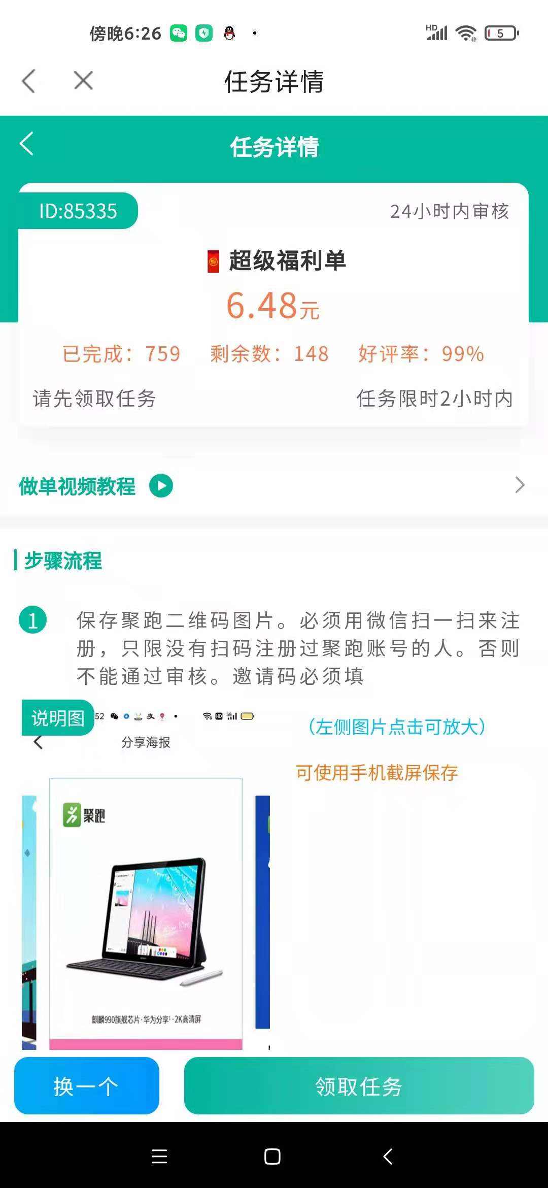Close the page with the X icon
This screenshot has height=1188, width=548.
(83, 81)
